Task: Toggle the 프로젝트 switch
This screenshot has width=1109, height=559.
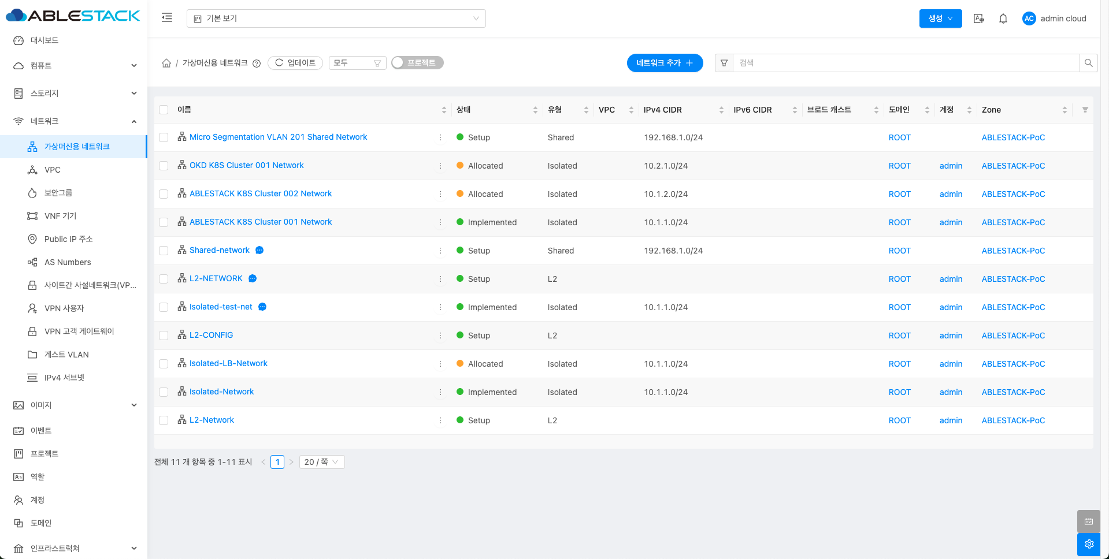Action: click(417, 63)
